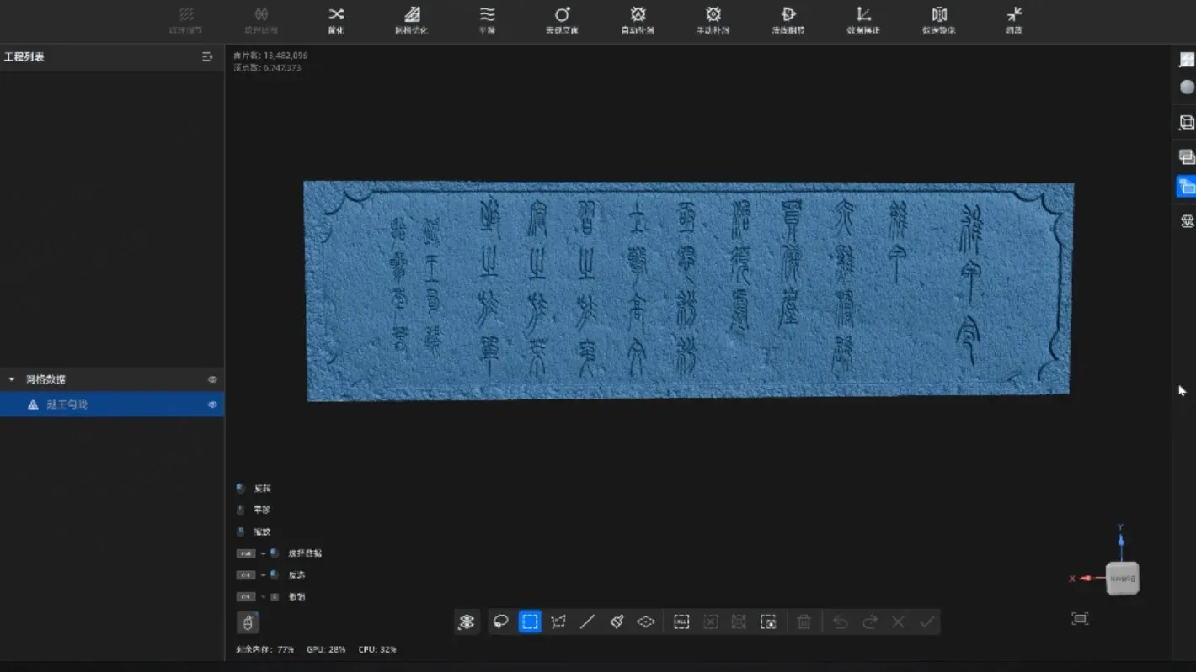This screenshot has height=672, width=1196.
Task: Click the checkmark confirm icon in bottom toolbar
Action: click(926, 622)
